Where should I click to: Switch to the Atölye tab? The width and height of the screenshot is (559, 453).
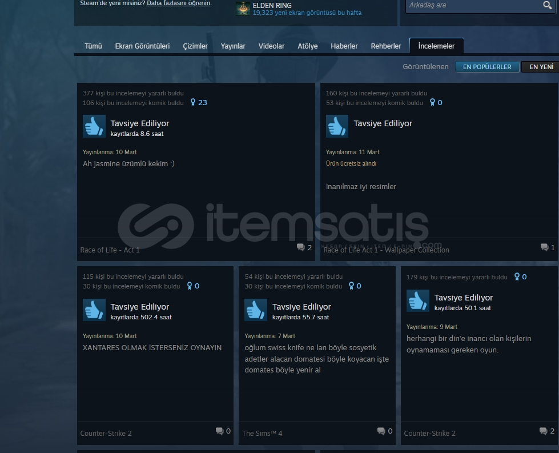[x=308, y=46]
